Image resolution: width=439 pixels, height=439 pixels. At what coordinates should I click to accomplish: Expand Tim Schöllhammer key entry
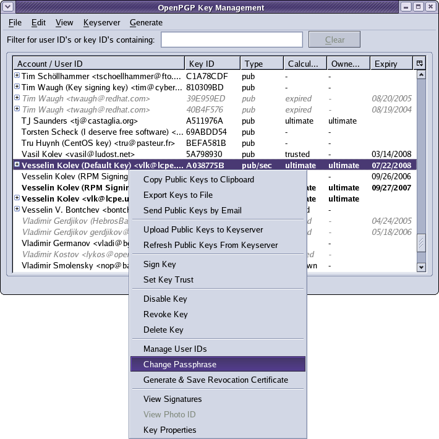(17, 75)
